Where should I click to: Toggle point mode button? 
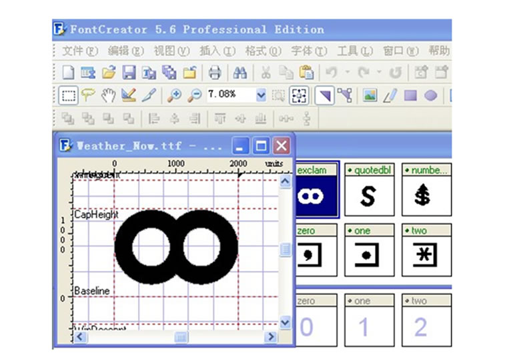click(x=344, y=95)
